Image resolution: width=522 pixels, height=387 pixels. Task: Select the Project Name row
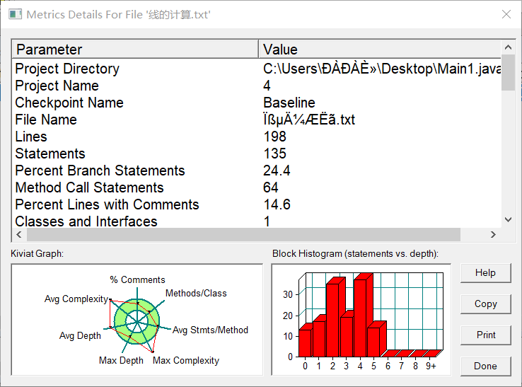257,86
